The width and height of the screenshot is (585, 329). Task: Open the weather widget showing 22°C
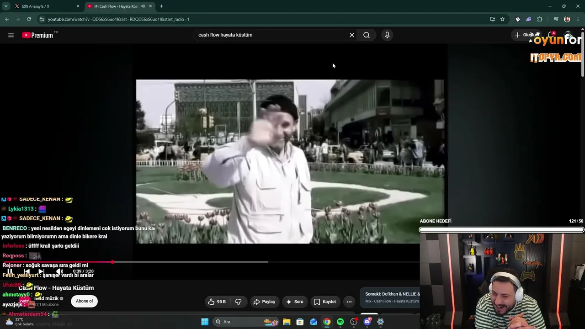pyautogui.click(x=20, y=322)
